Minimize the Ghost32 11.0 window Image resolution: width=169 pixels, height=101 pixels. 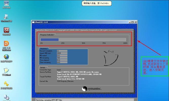coord(130,22)
